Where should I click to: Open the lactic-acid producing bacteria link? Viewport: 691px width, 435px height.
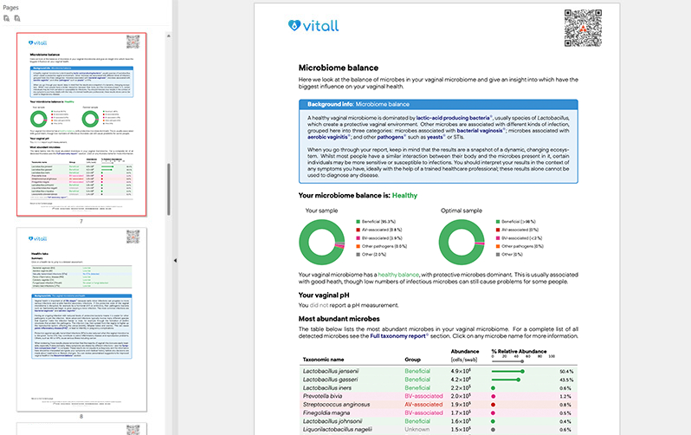pos(453,118)
